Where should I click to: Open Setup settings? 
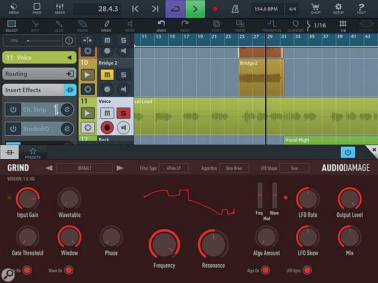pos(338,9)
